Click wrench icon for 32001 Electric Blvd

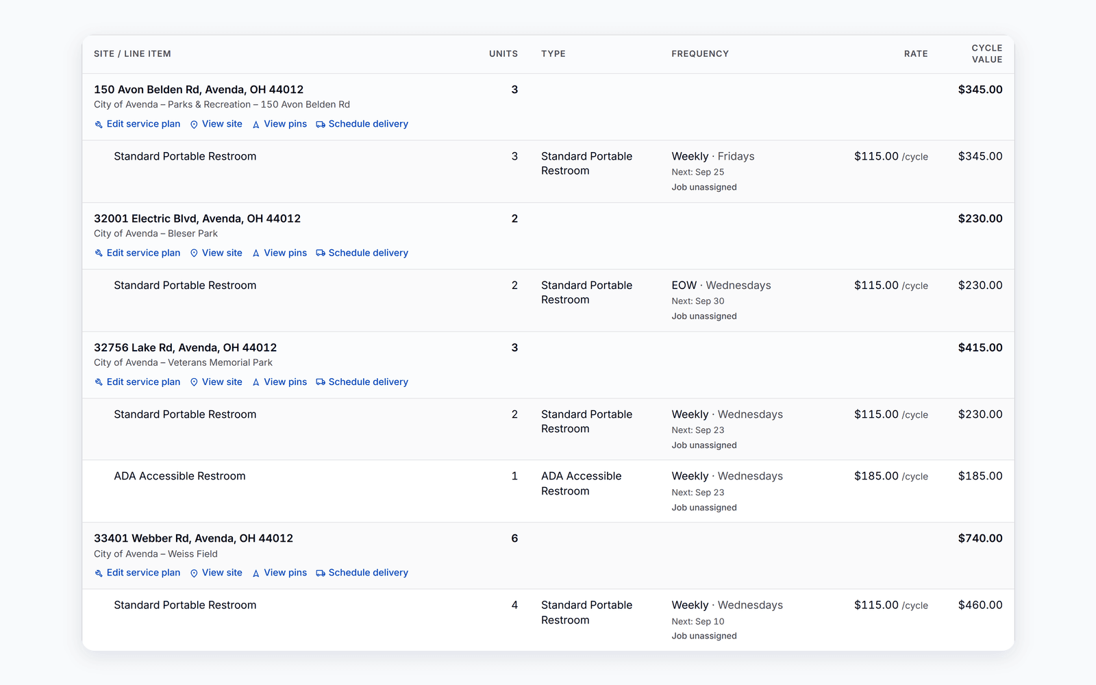(x=99, y=253)
